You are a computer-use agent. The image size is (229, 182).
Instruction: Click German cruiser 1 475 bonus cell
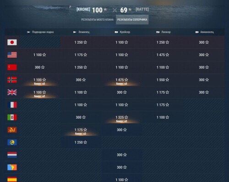coord(122,80)
